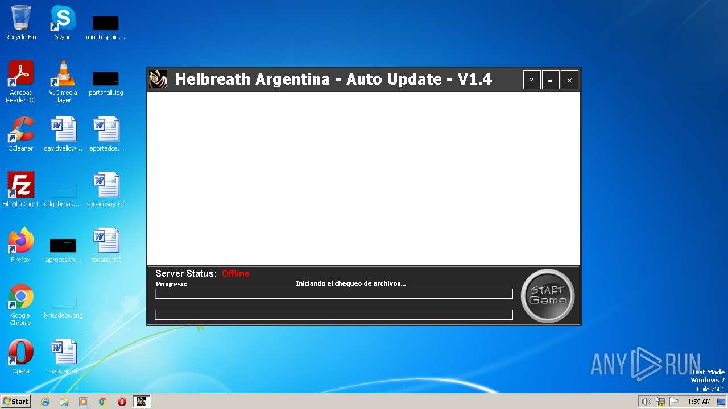Launch Opera from the taskbar

[x=122, y=402]
